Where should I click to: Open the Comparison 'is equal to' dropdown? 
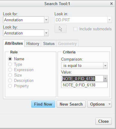pyautogui.click(x=105, y=66)
